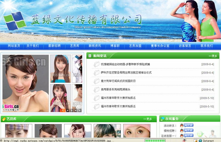Expand more artists via 更多 in 艺员库
221x142 pixels.
pyautogui.click(x=147, y=119)
